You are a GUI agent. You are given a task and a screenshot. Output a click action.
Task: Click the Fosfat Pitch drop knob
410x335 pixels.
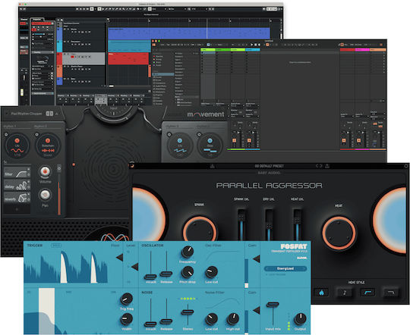click(188, 272)
